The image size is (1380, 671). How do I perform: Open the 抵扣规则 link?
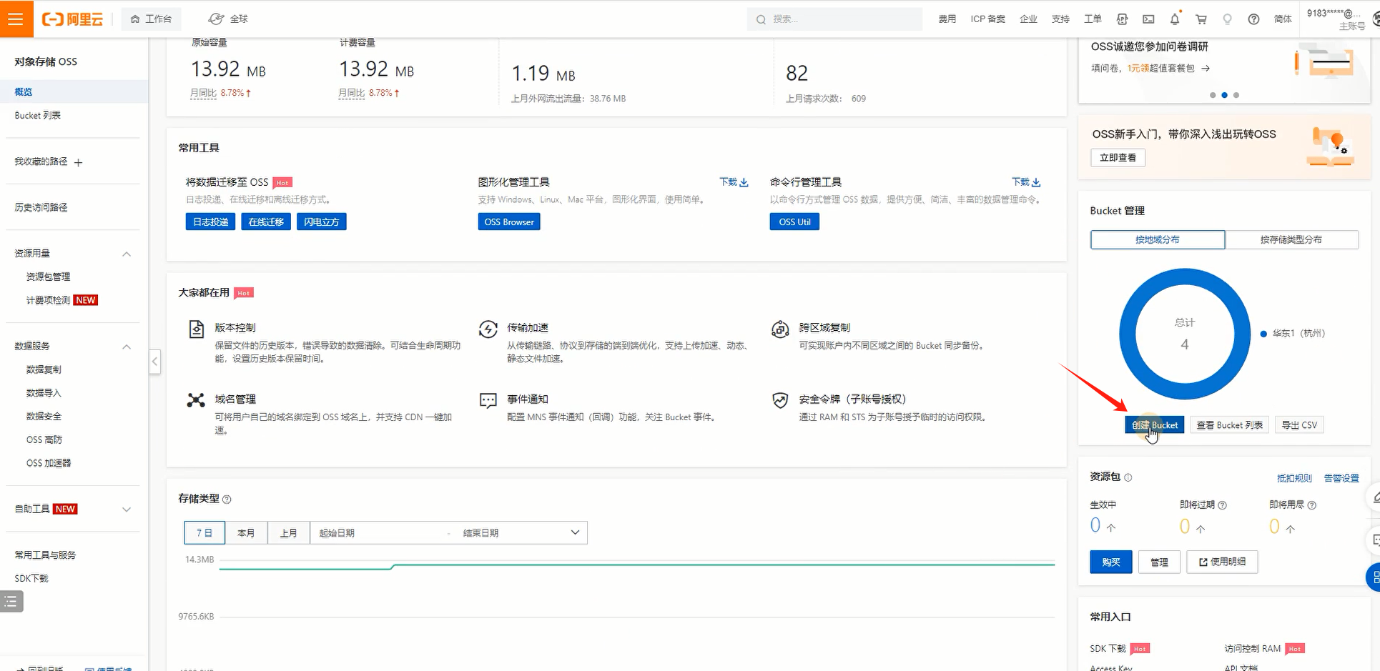pyautogui.click(x=1294, y=478)
